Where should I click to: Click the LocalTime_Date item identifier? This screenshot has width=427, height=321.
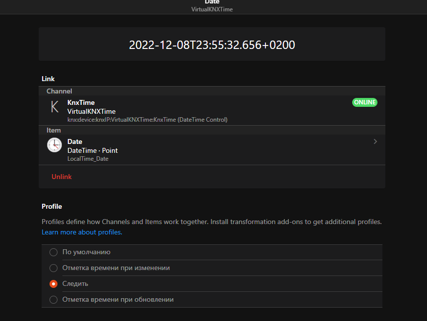(88, 159)
